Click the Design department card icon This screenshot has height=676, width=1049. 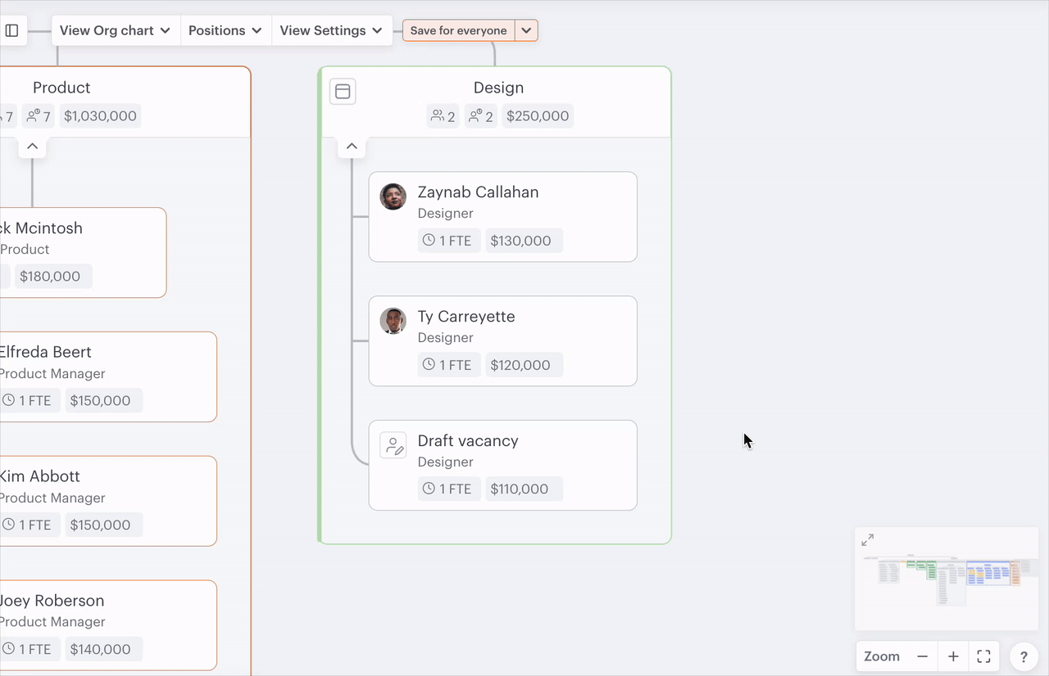coord(343,92)
